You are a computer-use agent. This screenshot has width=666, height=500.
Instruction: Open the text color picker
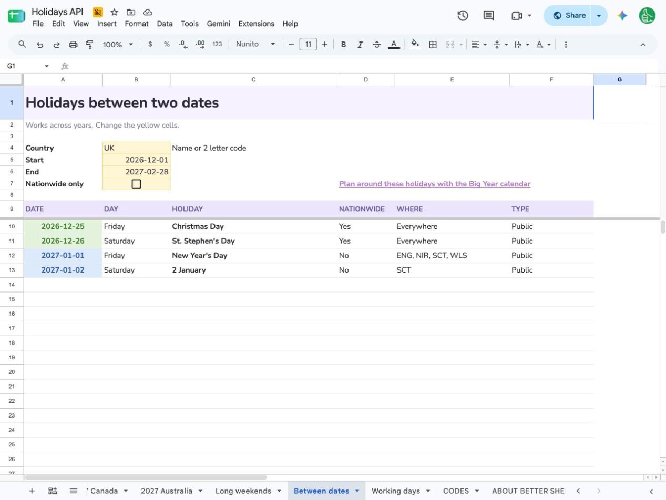[x=394, y=45]
